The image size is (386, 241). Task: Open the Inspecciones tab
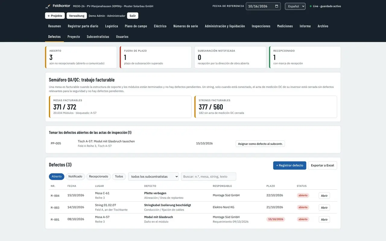click(x=261, y=26)
